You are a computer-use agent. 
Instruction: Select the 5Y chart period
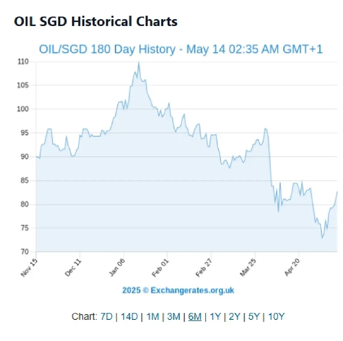tap(255, 317)
